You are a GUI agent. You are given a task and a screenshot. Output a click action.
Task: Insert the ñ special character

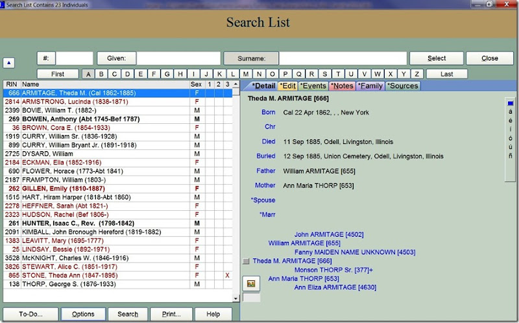coord(510,156)
